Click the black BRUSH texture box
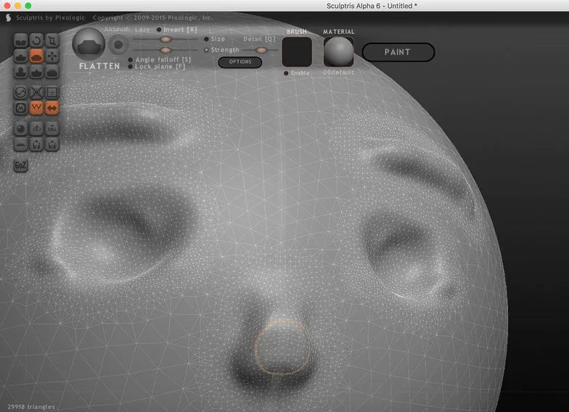This screenshot has width=569, height=412. (x=297, y=52)
